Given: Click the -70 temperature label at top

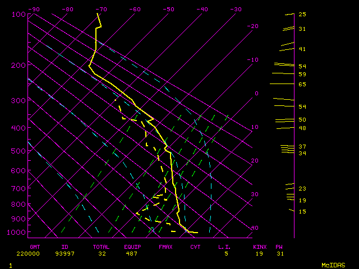Looking at the screenshot, I should tap(101, 9).
